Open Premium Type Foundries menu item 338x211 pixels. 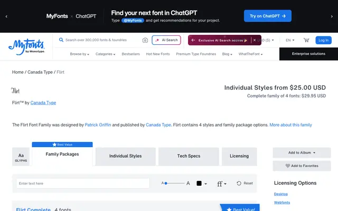[196, 54]
